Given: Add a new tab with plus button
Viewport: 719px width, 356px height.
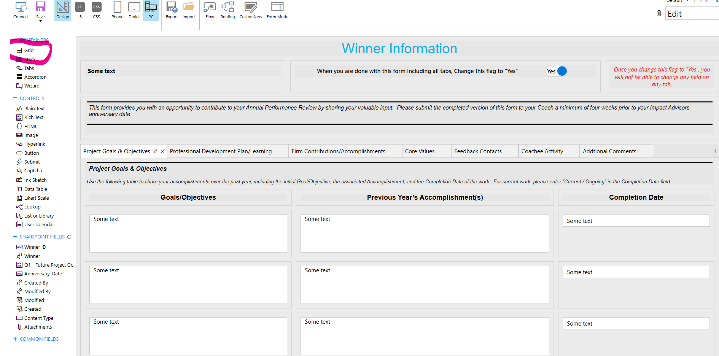Looking at the screenshot, I should [715, 151].
